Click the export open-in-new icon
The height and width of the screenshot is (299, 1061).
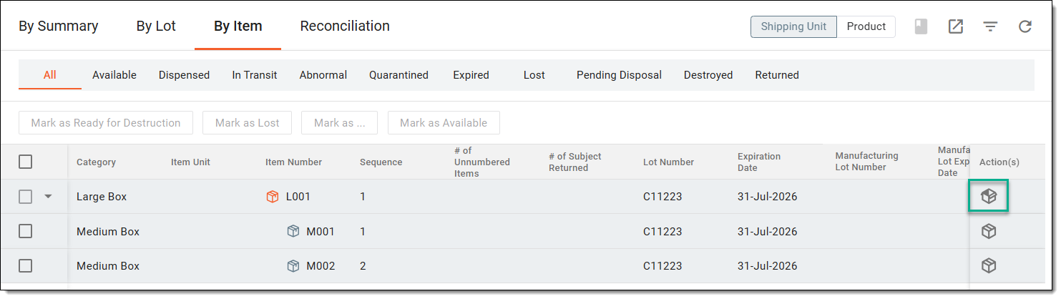[956, 26]
